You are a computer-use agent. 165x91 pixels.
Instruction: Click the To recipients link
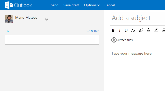click(7, 31)
